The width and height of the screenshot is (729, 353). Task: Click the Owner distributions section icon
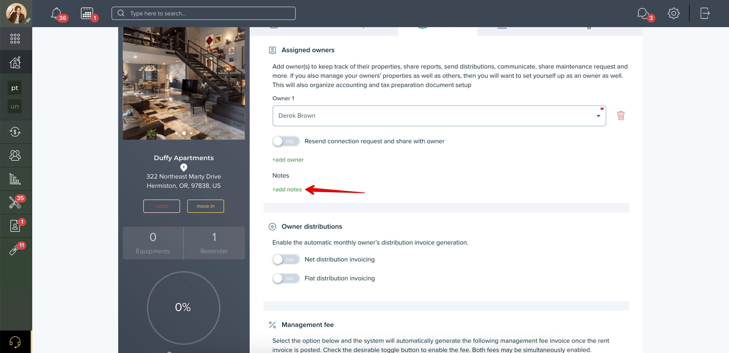[x=272, y=226]
